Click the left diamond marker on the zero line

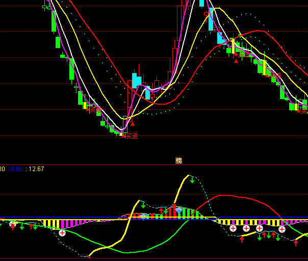pos(143,217)
